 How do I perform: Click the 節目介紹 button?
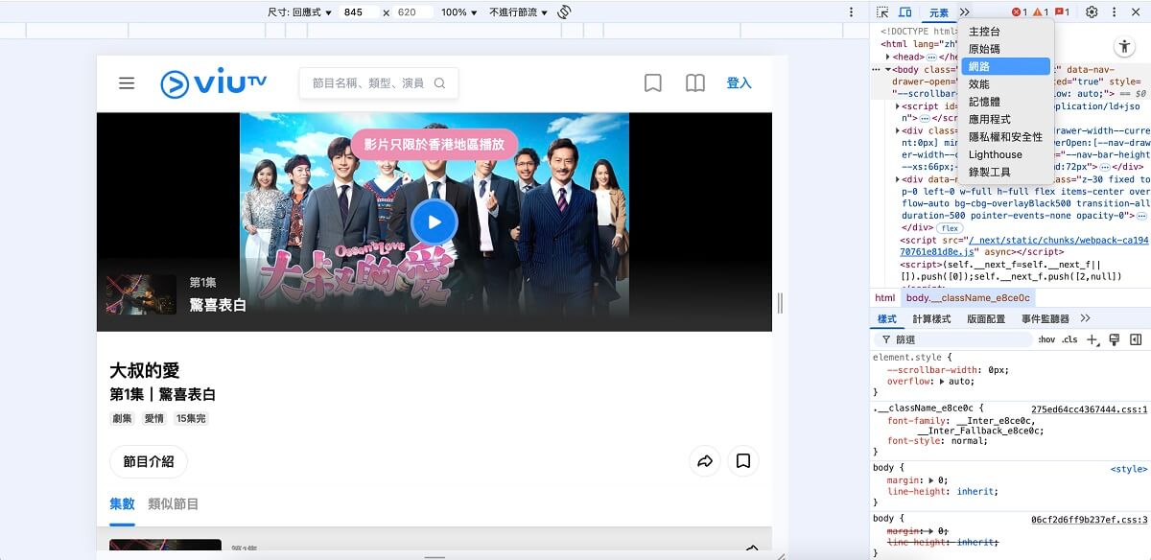(149, 461)
